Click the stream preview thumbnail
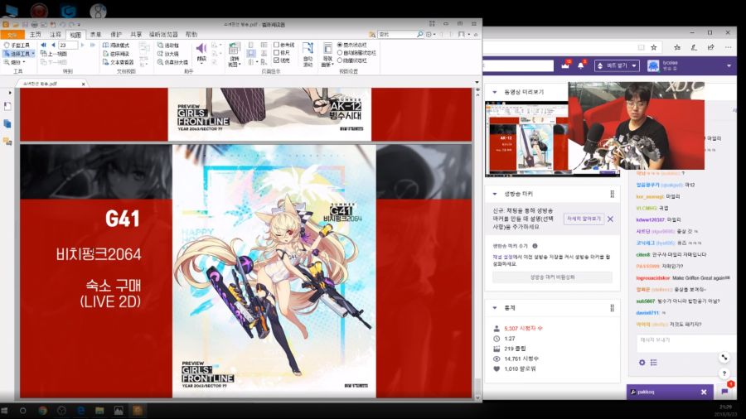 [526, 139]
